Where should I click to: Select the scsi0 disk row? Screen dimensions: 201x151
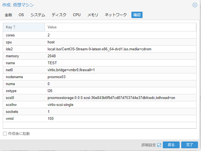(x=99, y=98)
